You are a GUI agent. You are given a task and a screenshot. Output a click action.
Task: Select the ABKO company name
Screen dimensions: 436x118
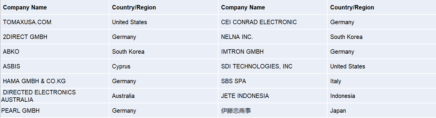point(55,52)
